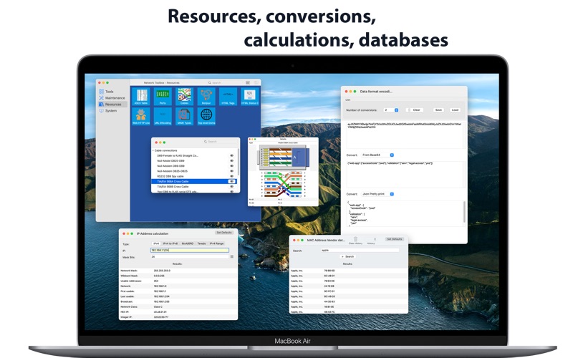Click the pretty-print output scrollbar
Image resolution: width=573 pixels, height=358 pixels.
click(x=464, y=211)
